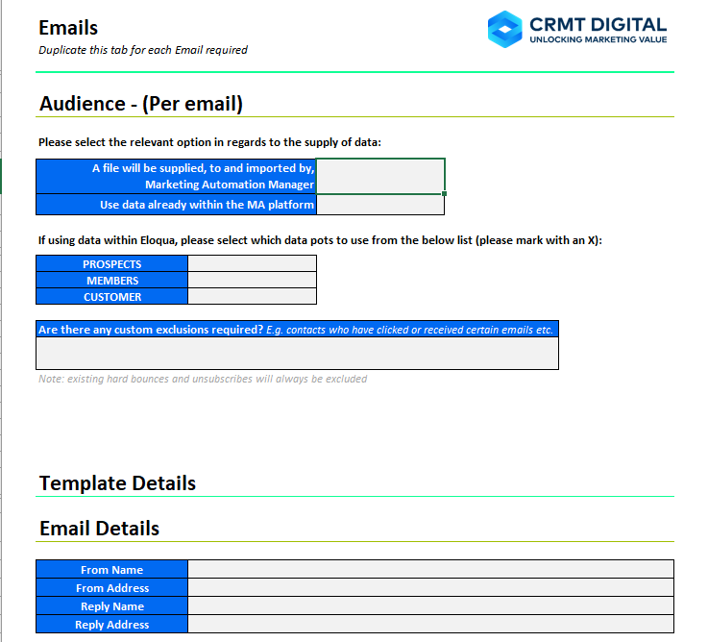Click the 'Marketing Automation Manager' label cell

coord(176,176)
